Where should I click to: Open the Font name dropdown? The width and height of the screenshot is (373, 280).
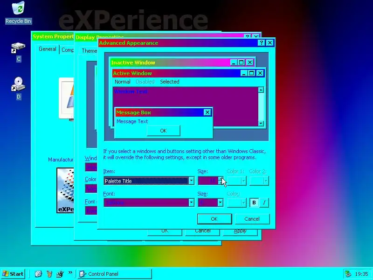[x=149, y=203]
